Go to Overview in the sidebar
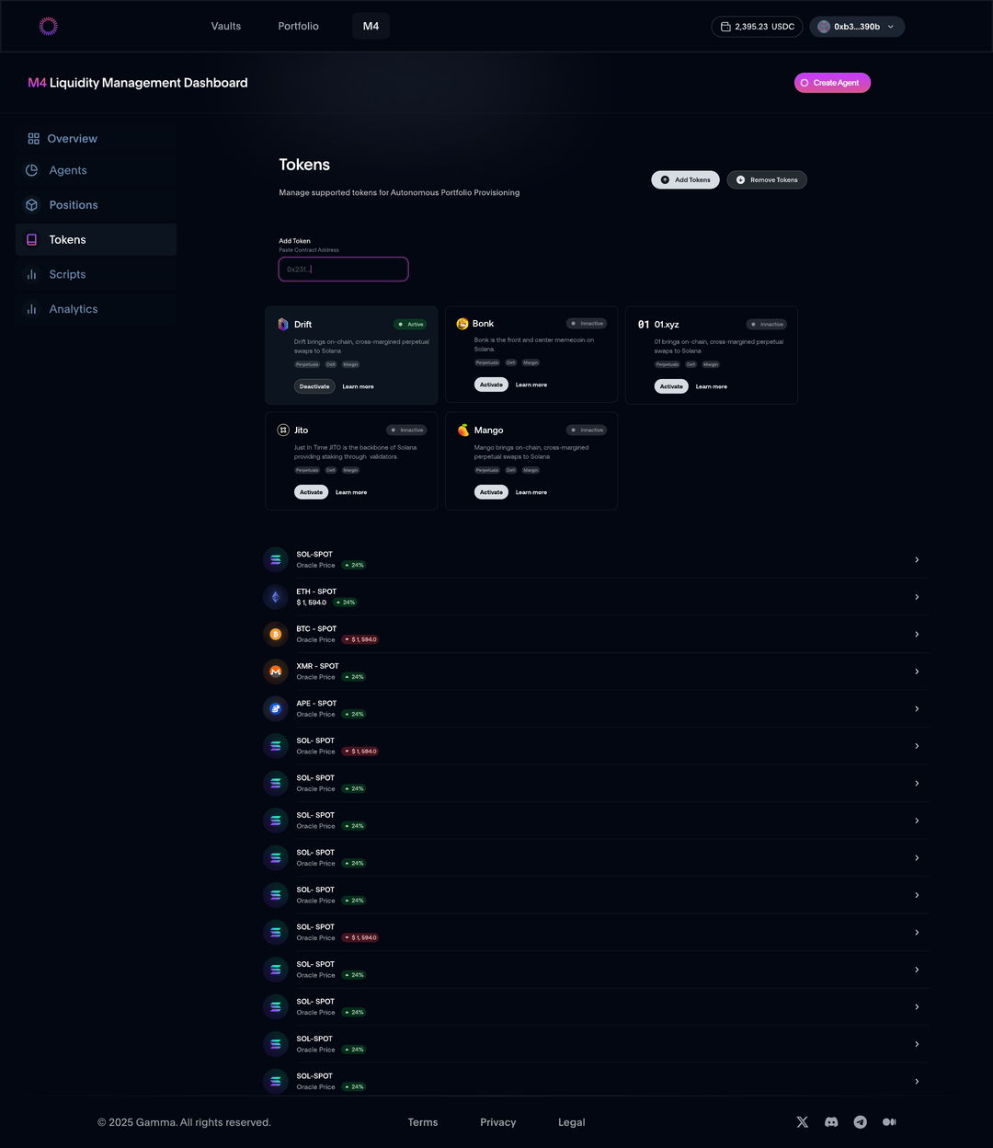The width and height of the screenshot is (993, 1148). pyautogui.click(x=96, y=139)
